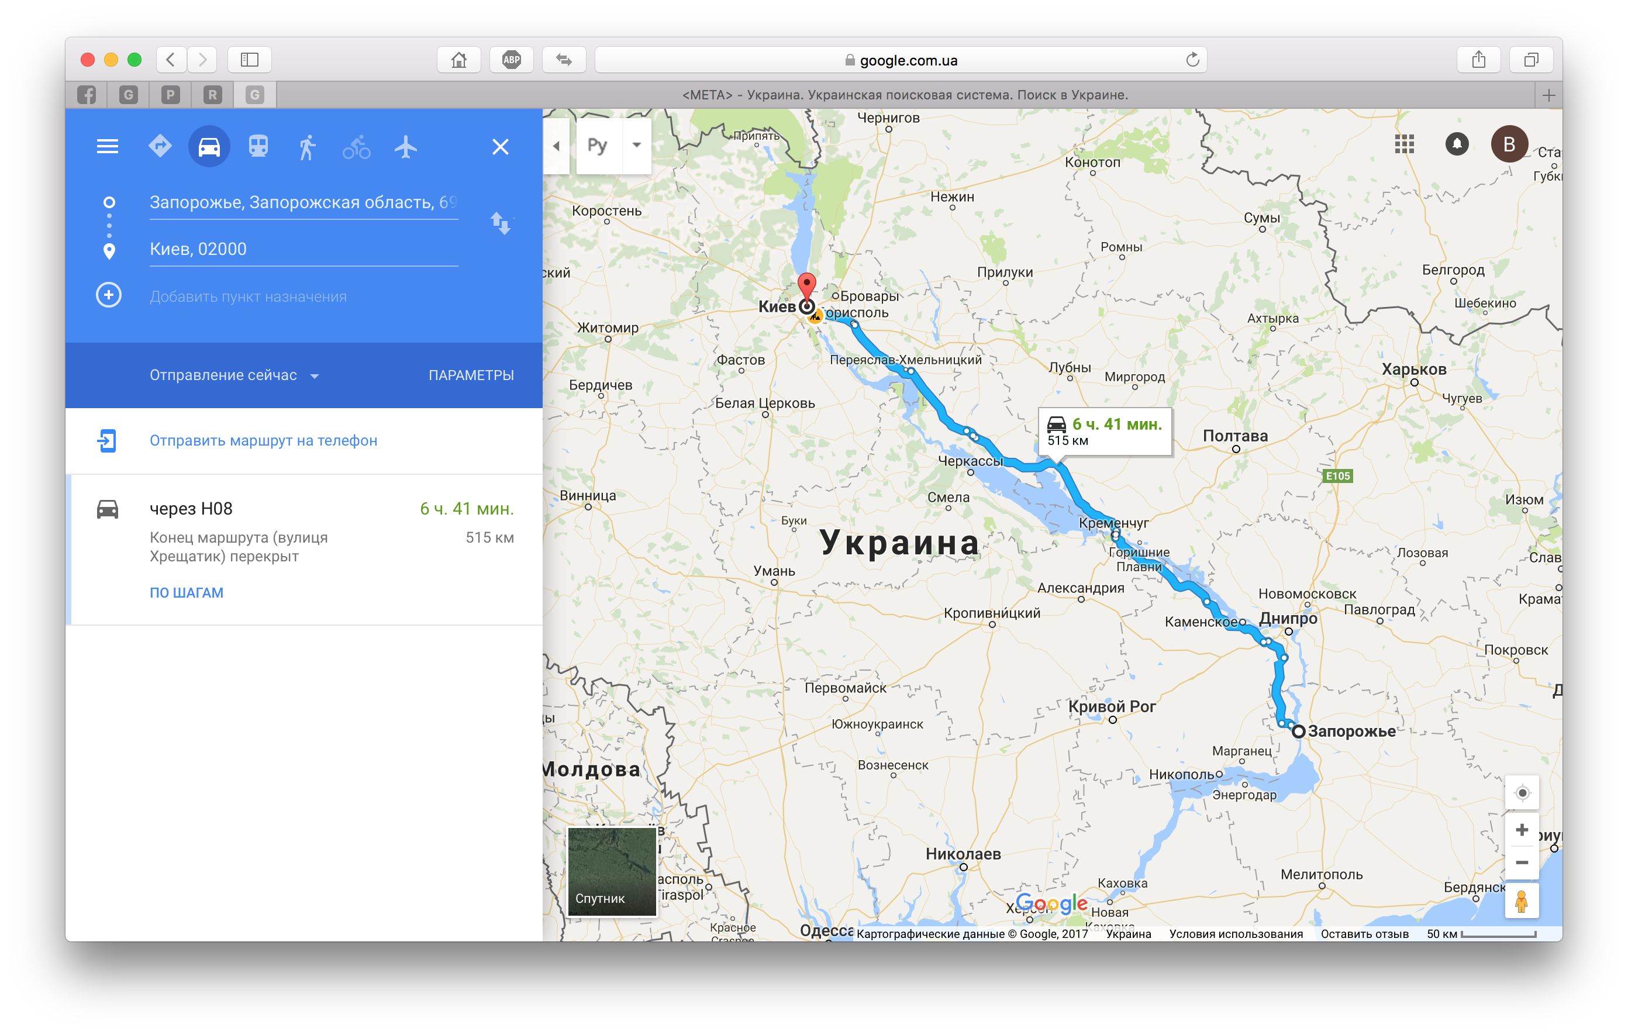
Task: Open the pinned 'P' tab
Action: point(170,95)
